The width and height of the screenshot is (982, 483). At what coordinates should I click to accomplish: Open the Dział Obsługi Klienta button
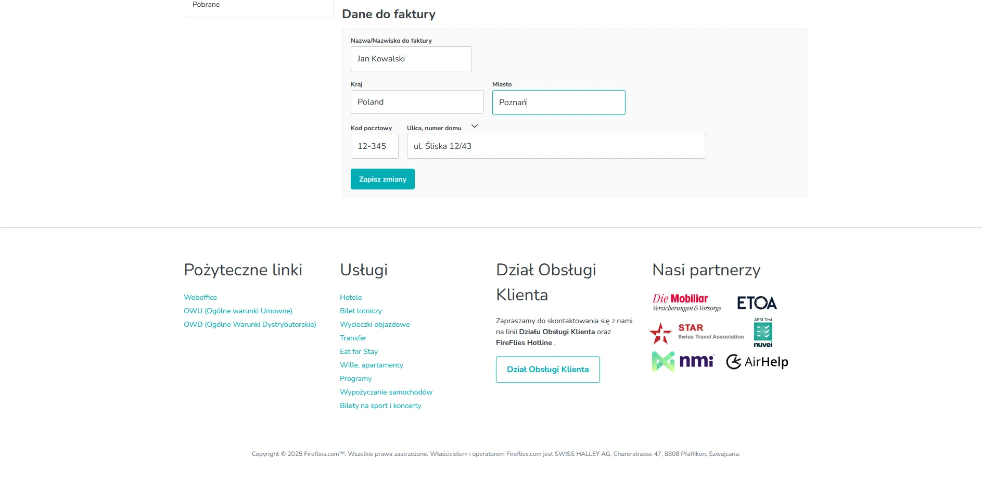pos(547,370)
